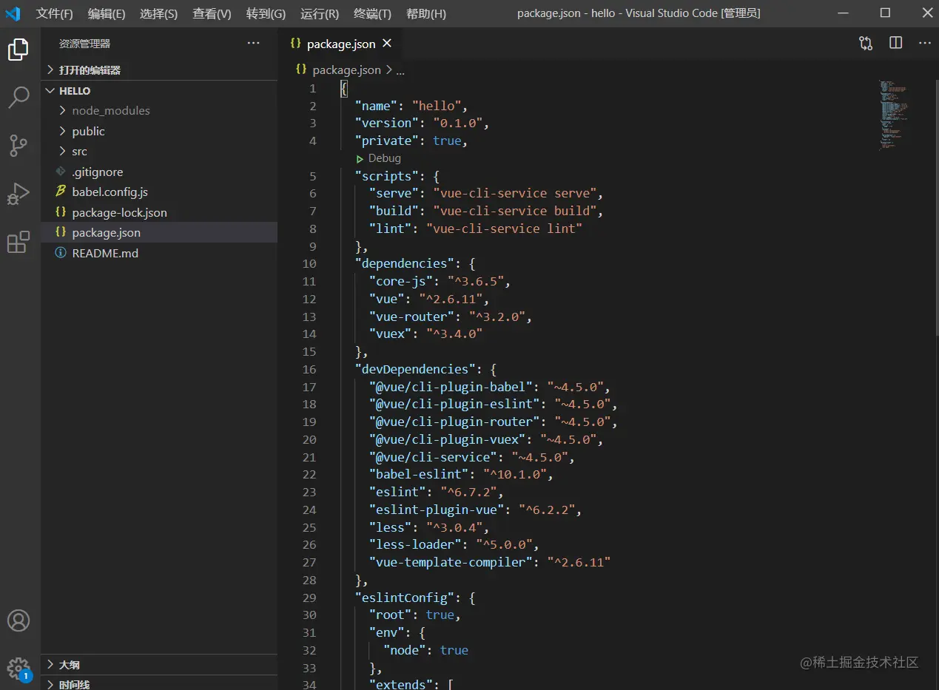The width and height of the screenshot is (939, 690).
Task: Click the "vuex" key on line 14
Action: [x=391, y=334]
